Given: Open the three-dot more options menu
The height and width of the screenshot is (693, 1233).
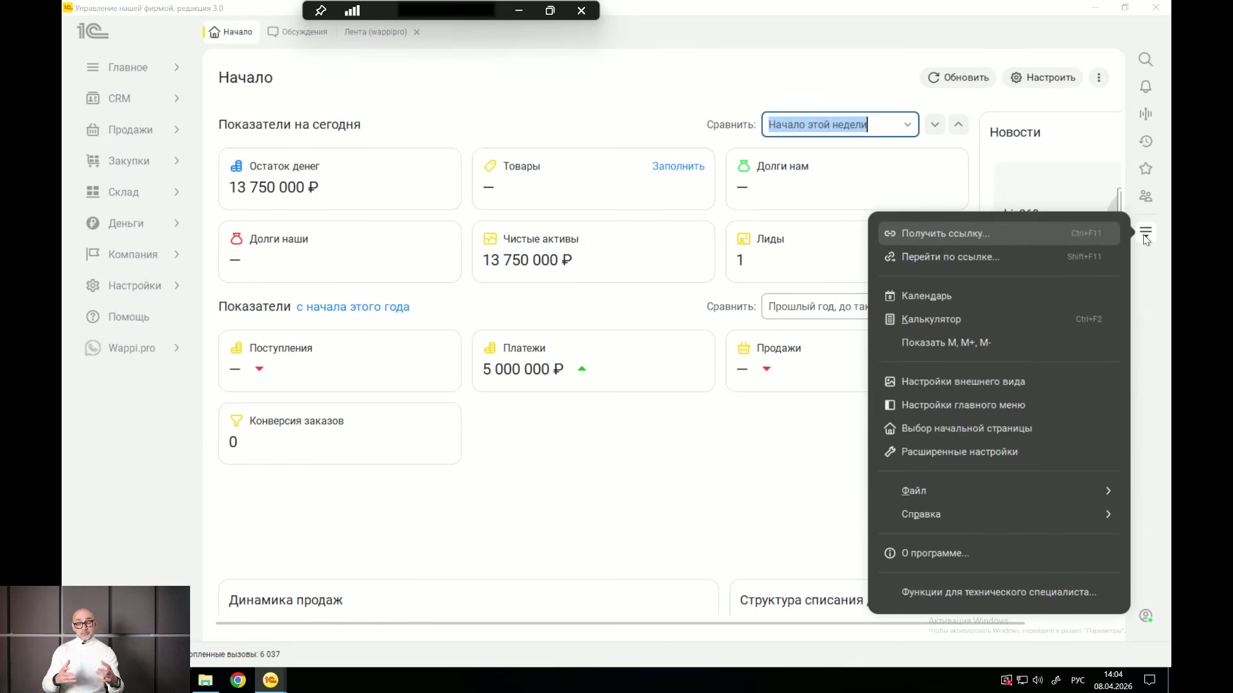Looking at the screenshot, I should pos(1099,78).
